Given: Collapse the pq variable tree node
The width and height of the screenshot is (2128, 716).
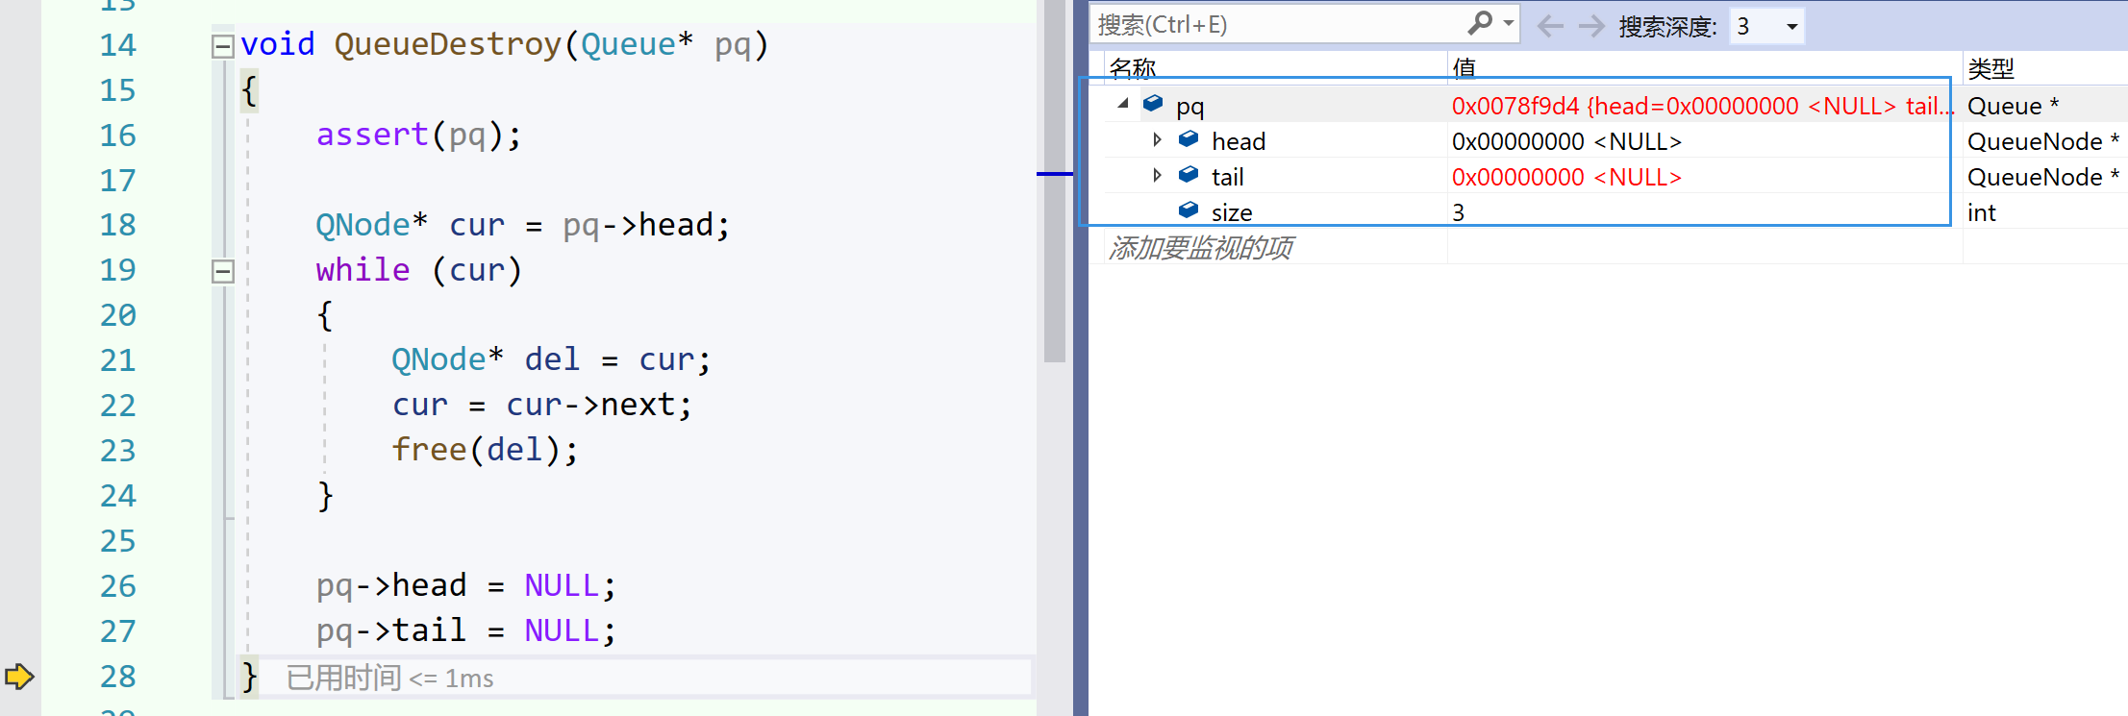Looking at the screenshot, I should (1122, 104).
